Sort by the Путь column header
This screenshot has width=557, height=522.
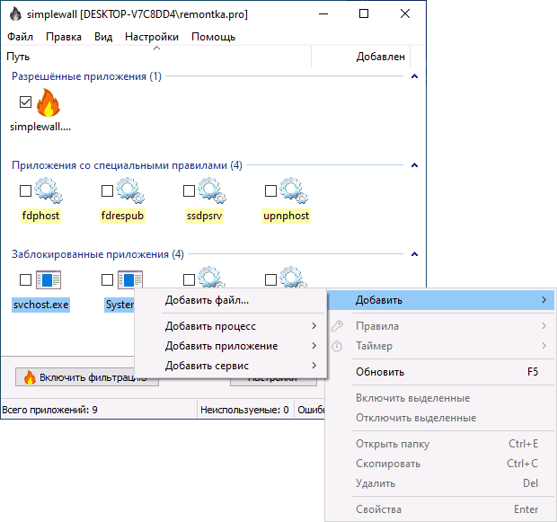156,57
